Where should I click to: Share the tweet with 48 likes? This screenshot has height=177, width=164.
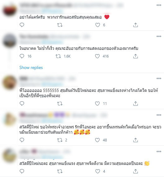pyautogui.click(x=135, y=140)
